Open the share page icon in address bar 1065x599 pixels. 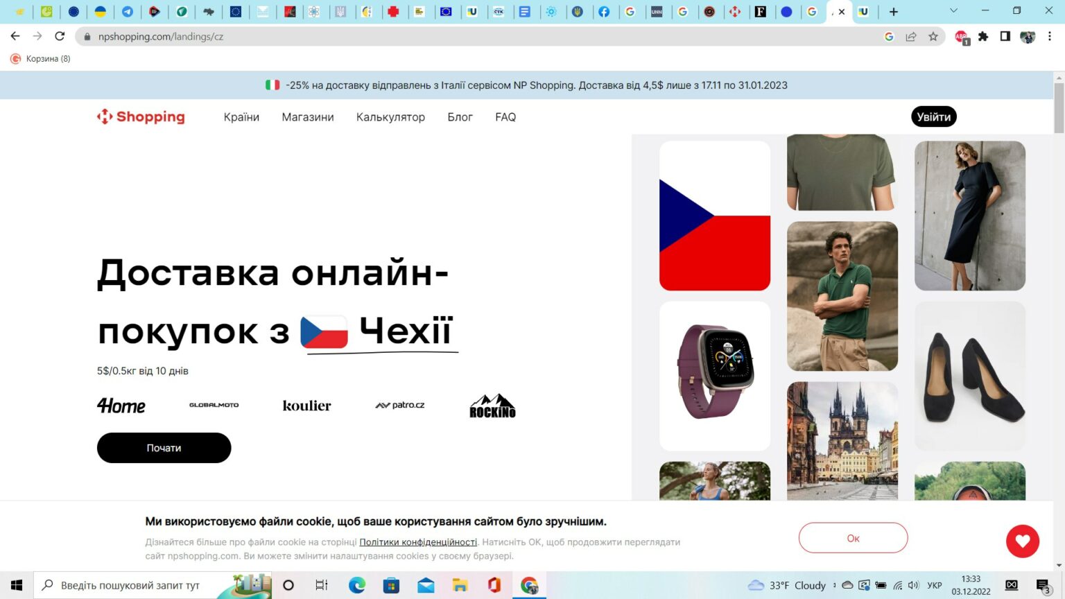pos(911,36)
